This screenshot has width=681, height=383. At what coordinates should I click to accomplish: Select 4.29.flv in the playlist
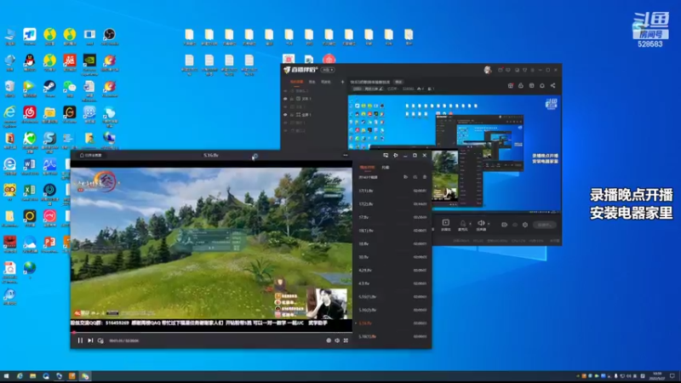[x=392, y=270]
